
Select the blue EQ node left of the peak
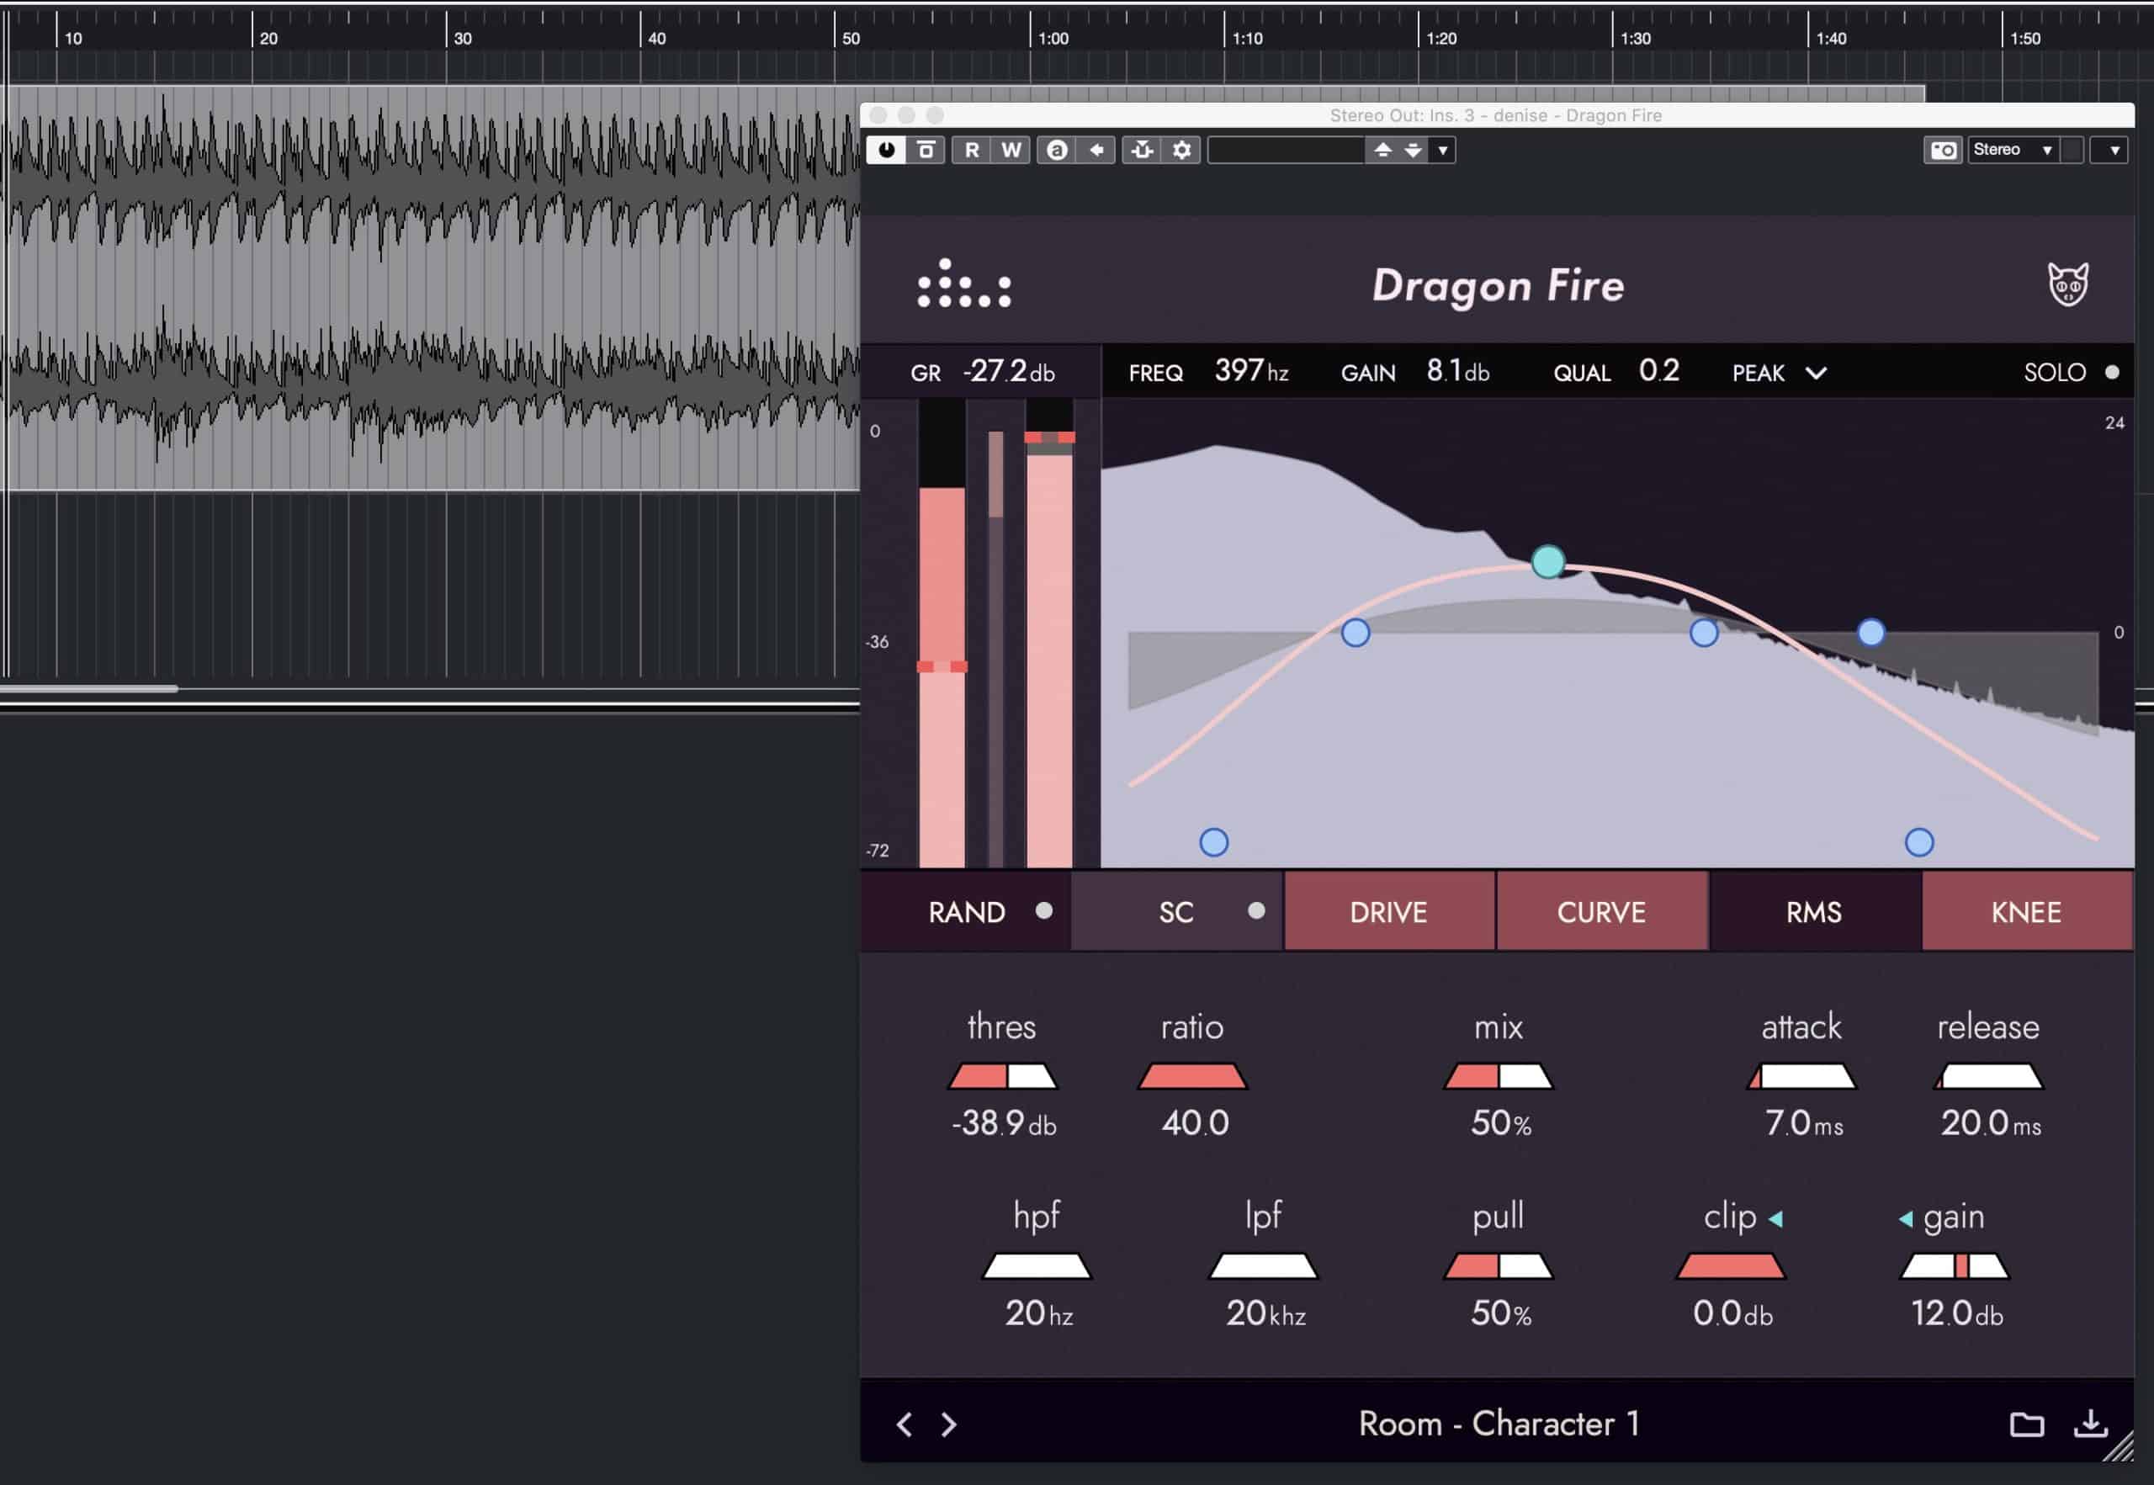[x=1356, y=633]
